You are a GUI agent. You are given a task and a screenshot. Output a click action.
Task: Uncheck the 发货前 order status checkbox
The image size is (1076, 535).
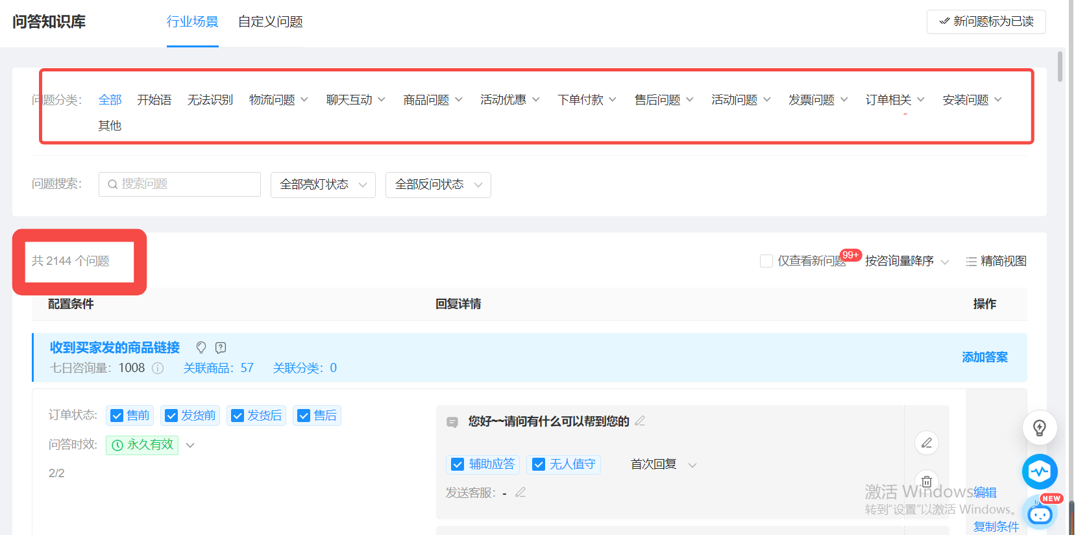click(x=171, y=416)
